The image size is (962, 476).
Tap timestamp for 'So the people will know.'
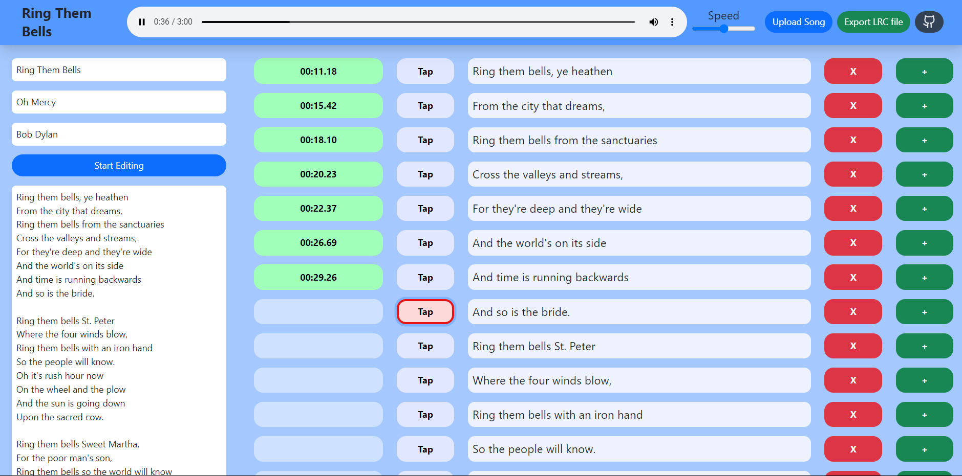point(425,449)
